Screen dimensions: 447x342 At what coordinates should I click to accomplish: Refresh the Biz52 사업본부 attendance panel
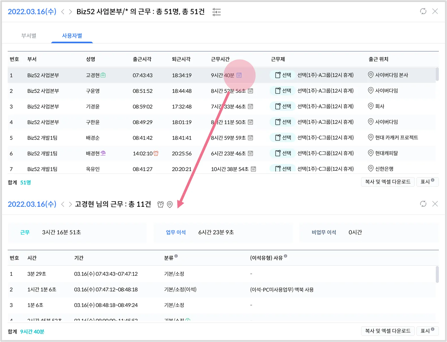pos(423,11)
